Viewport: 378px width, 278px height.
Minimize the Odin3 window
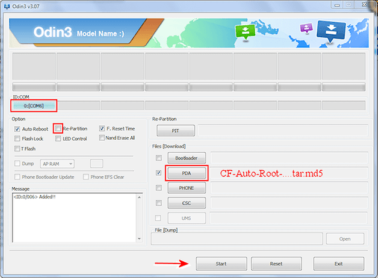click(337, 5)
